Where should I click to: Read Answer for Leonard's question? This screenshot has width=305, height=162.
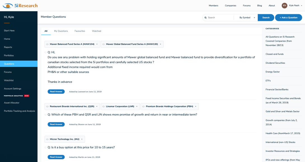56,92
